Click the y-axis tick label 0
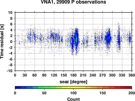Image resolution: width=135 pixels, height=101 pixels. [11, 42]
